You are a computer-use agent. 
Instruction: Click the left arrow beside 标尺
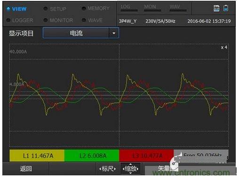coord(100,169)
